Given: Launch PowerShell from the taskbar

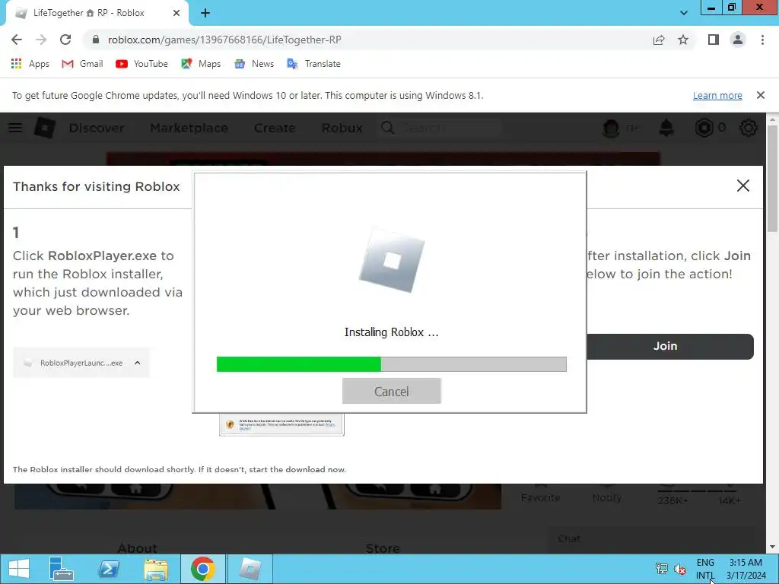Looking at the screenshot, I should point(108,569).
